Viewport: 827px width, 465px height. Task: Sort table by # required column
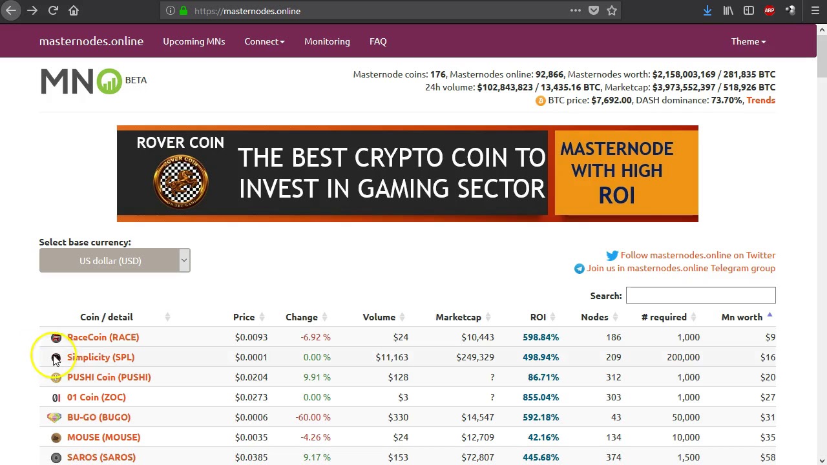[x=664, y=317]
